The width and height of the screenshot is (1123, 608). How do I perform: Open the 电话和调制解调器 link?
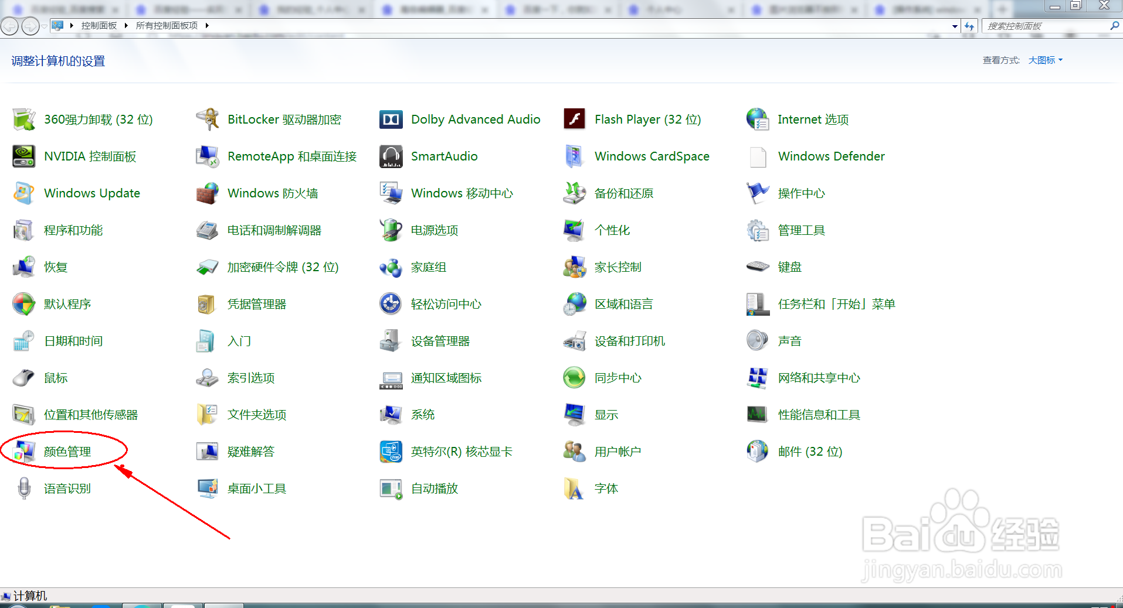pyautogui.click(x=274, y=230)
